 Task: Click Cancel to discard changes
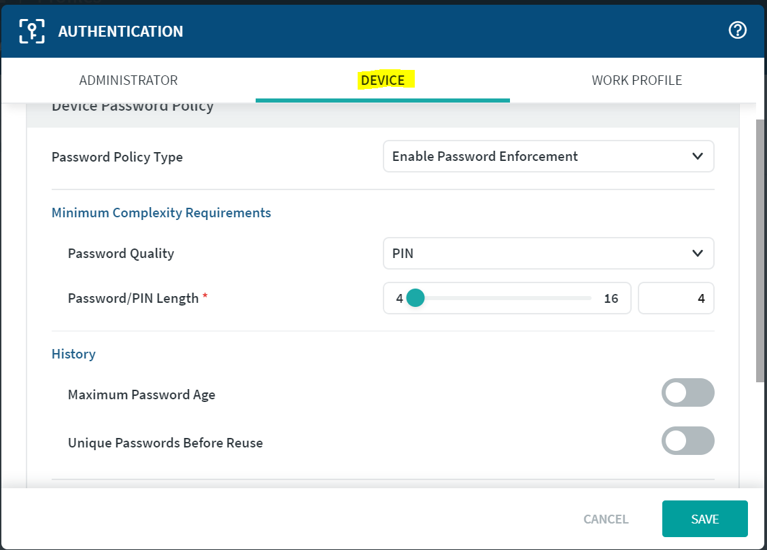[x=605, y=519]
